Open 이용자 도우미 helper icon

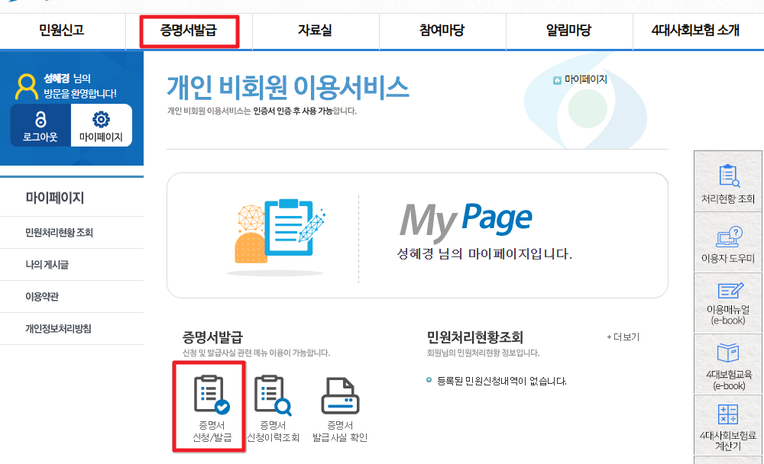(x=727, y=238)
